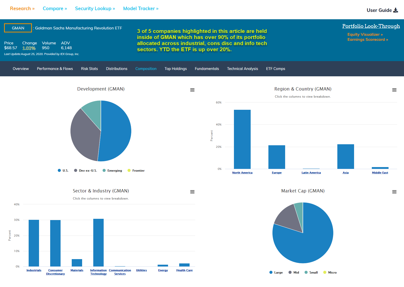Click the Health Care sector label
The image size is (404, 287).
[x=185, y=270]
